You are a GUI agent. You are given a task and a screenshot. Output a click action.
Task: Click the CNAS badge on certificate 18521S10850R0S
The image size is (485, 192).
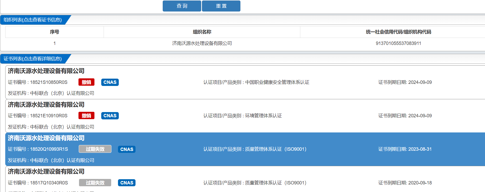tap(110, 82)
